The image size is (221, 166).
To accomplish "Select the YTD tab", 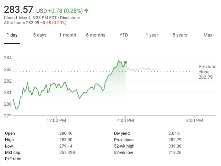I will [x=124, y=35].
